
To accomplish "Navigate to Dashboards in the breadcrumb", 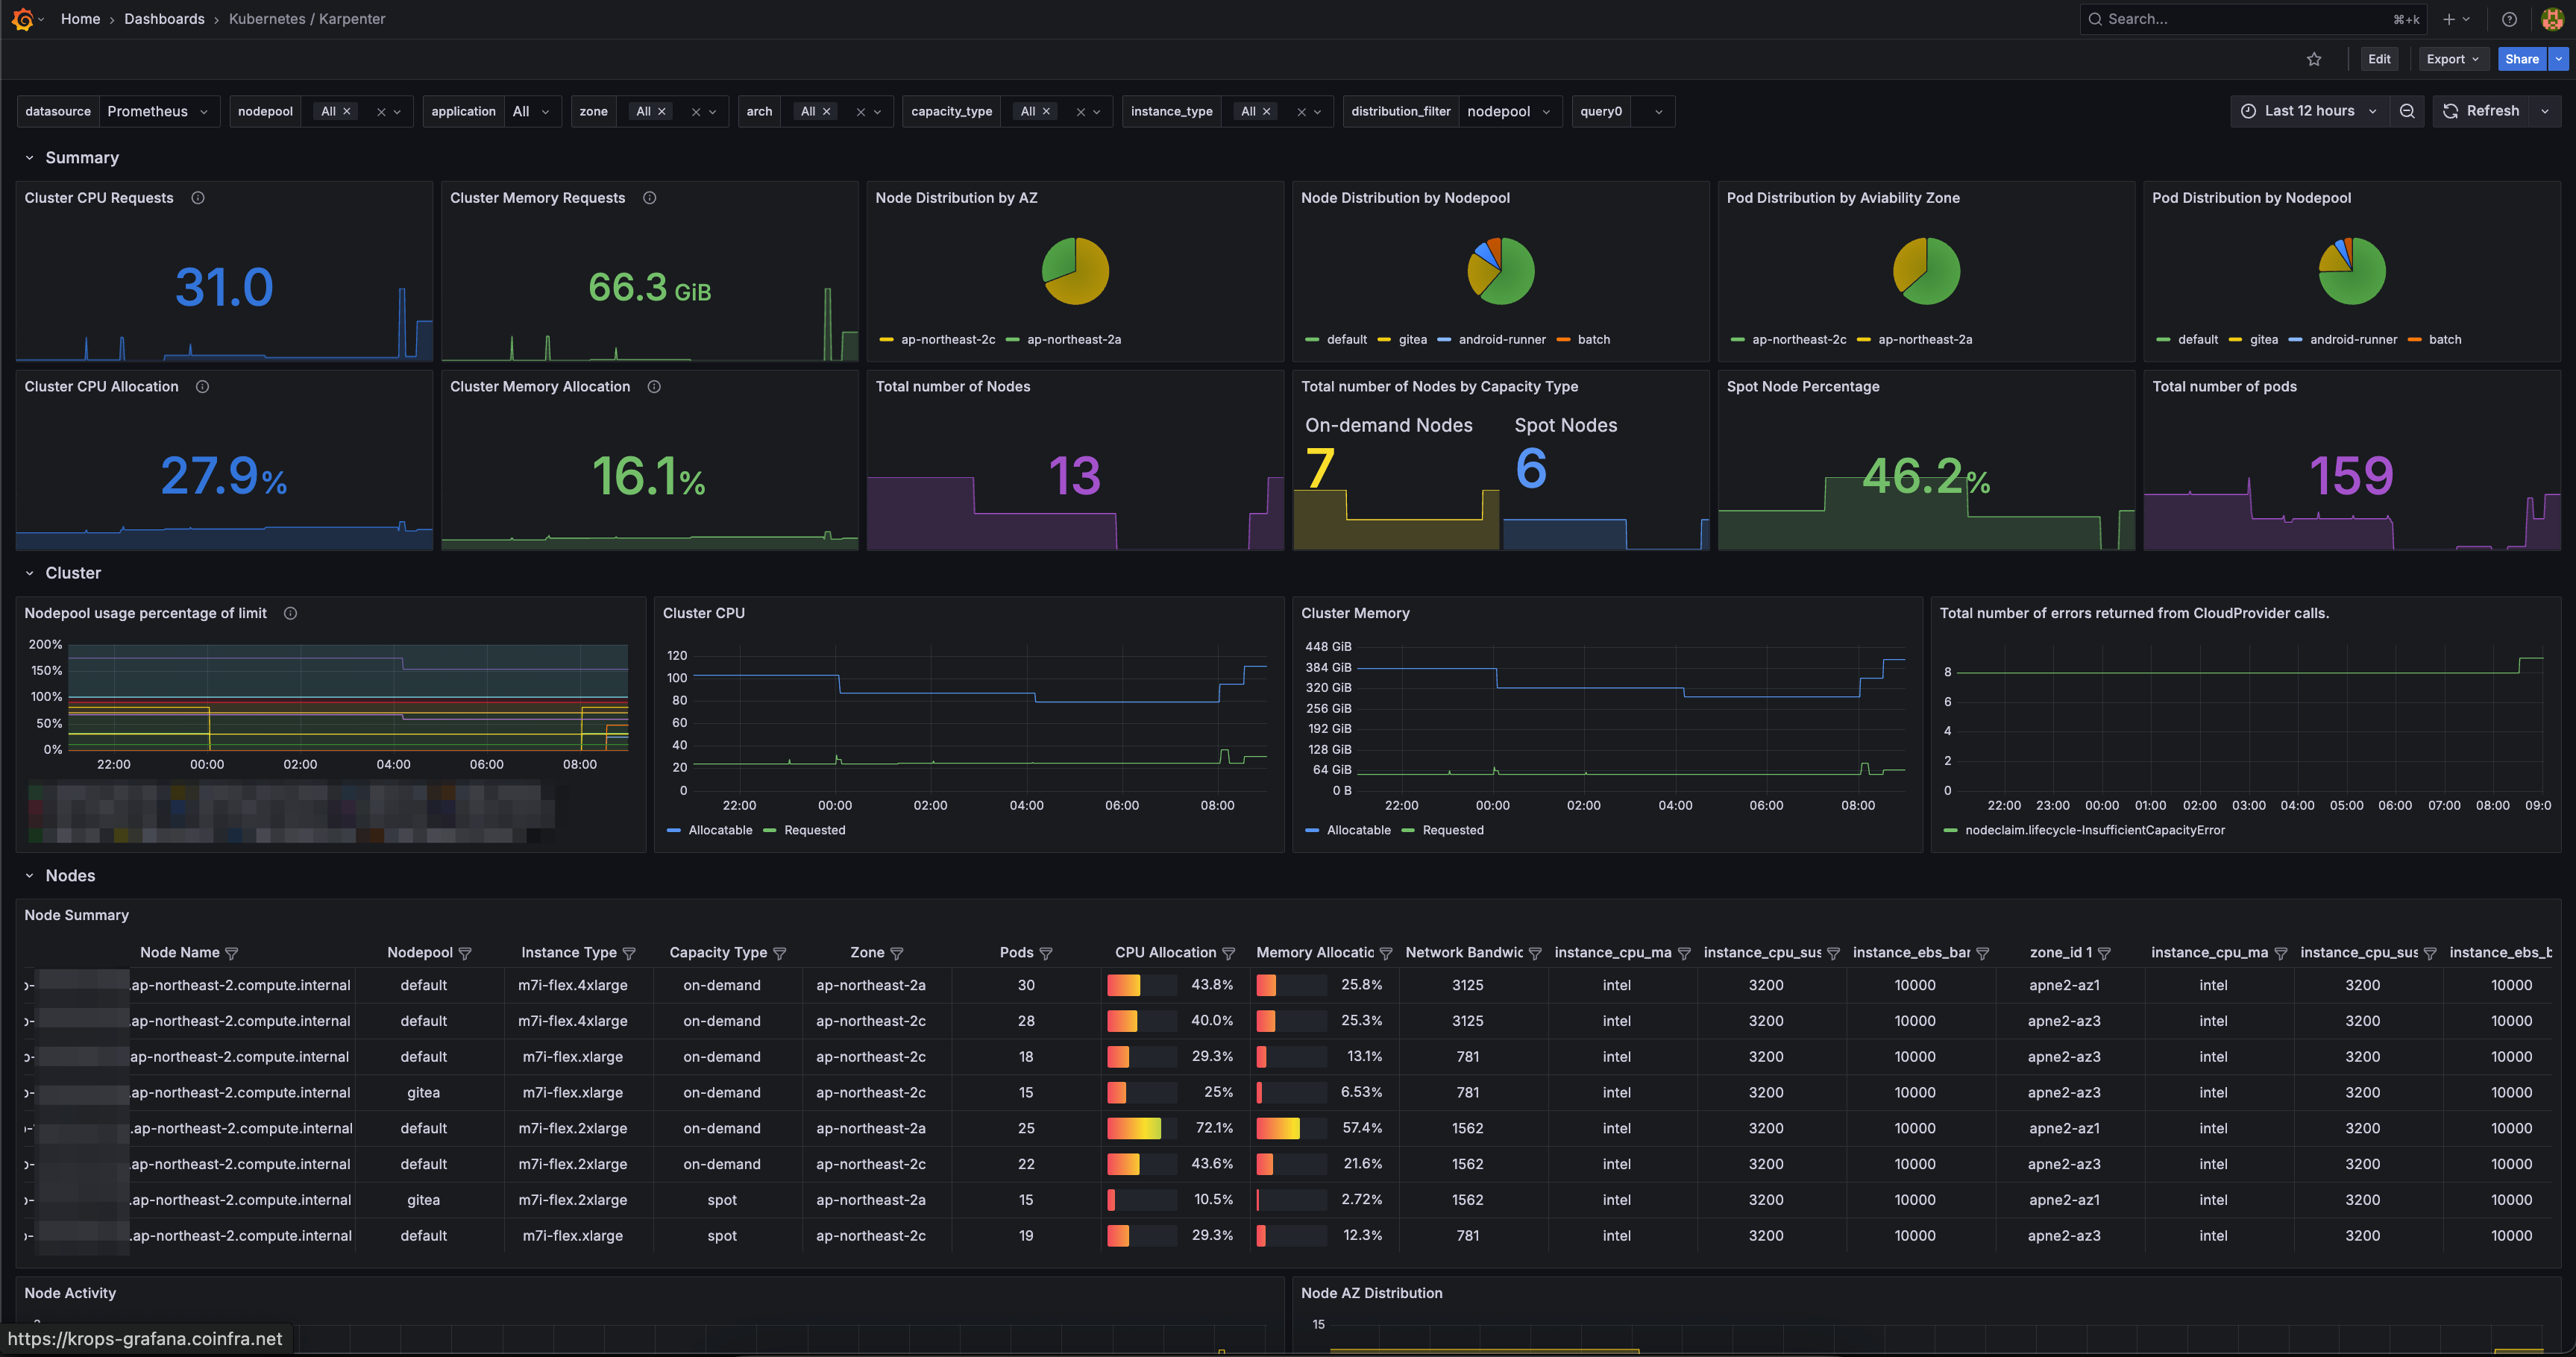I will (x=164, y=18).
